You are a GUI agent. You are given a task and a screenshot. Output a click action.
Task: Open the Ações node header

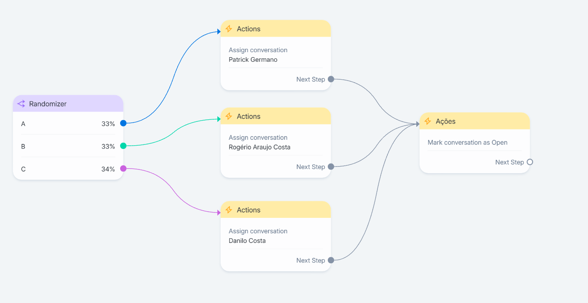click(x=475, y=121)
